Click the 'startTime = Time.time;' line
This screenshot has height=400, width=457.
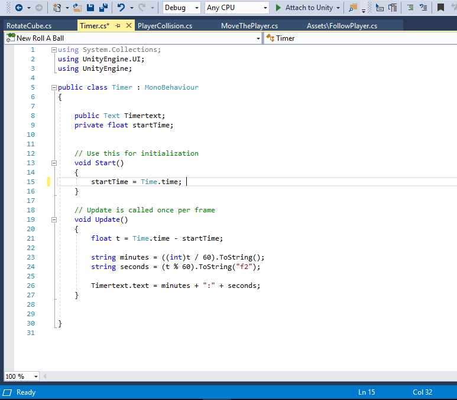pyautogui.click(x=136, y=182)
